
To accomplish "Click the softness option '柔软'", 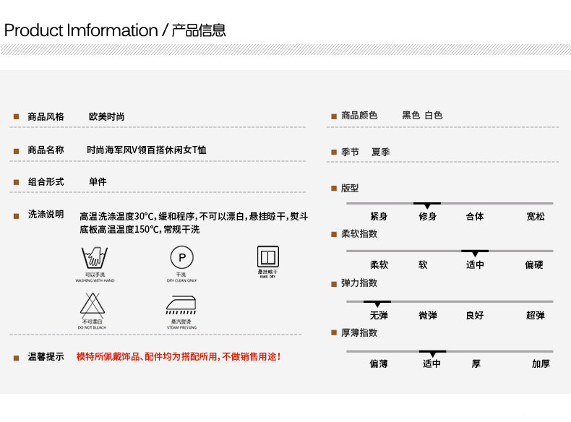I will [x=379, y=264].
